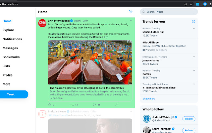Open chevron for Comey trend
The image size is (212, 133).
coord(194,70)
